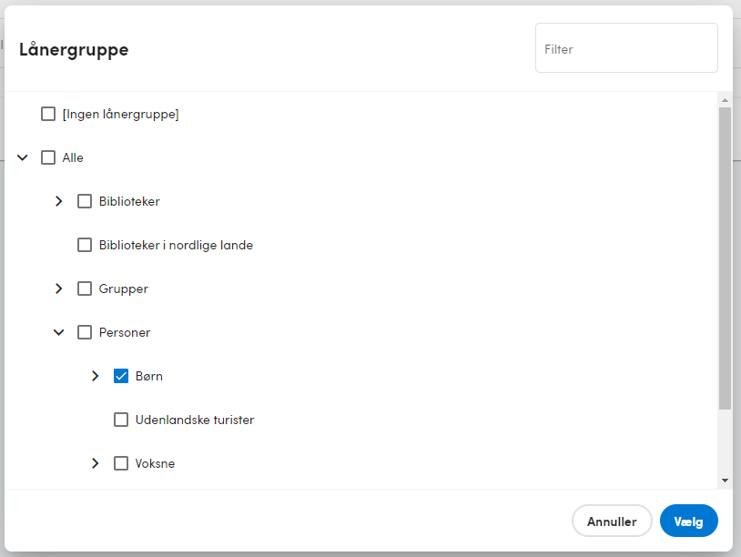Click the scrollbar up arrow

(725, 100)
